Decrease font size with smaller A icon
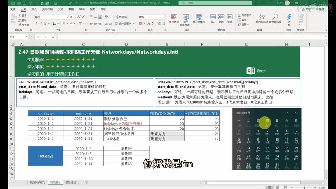 [84, 17]
